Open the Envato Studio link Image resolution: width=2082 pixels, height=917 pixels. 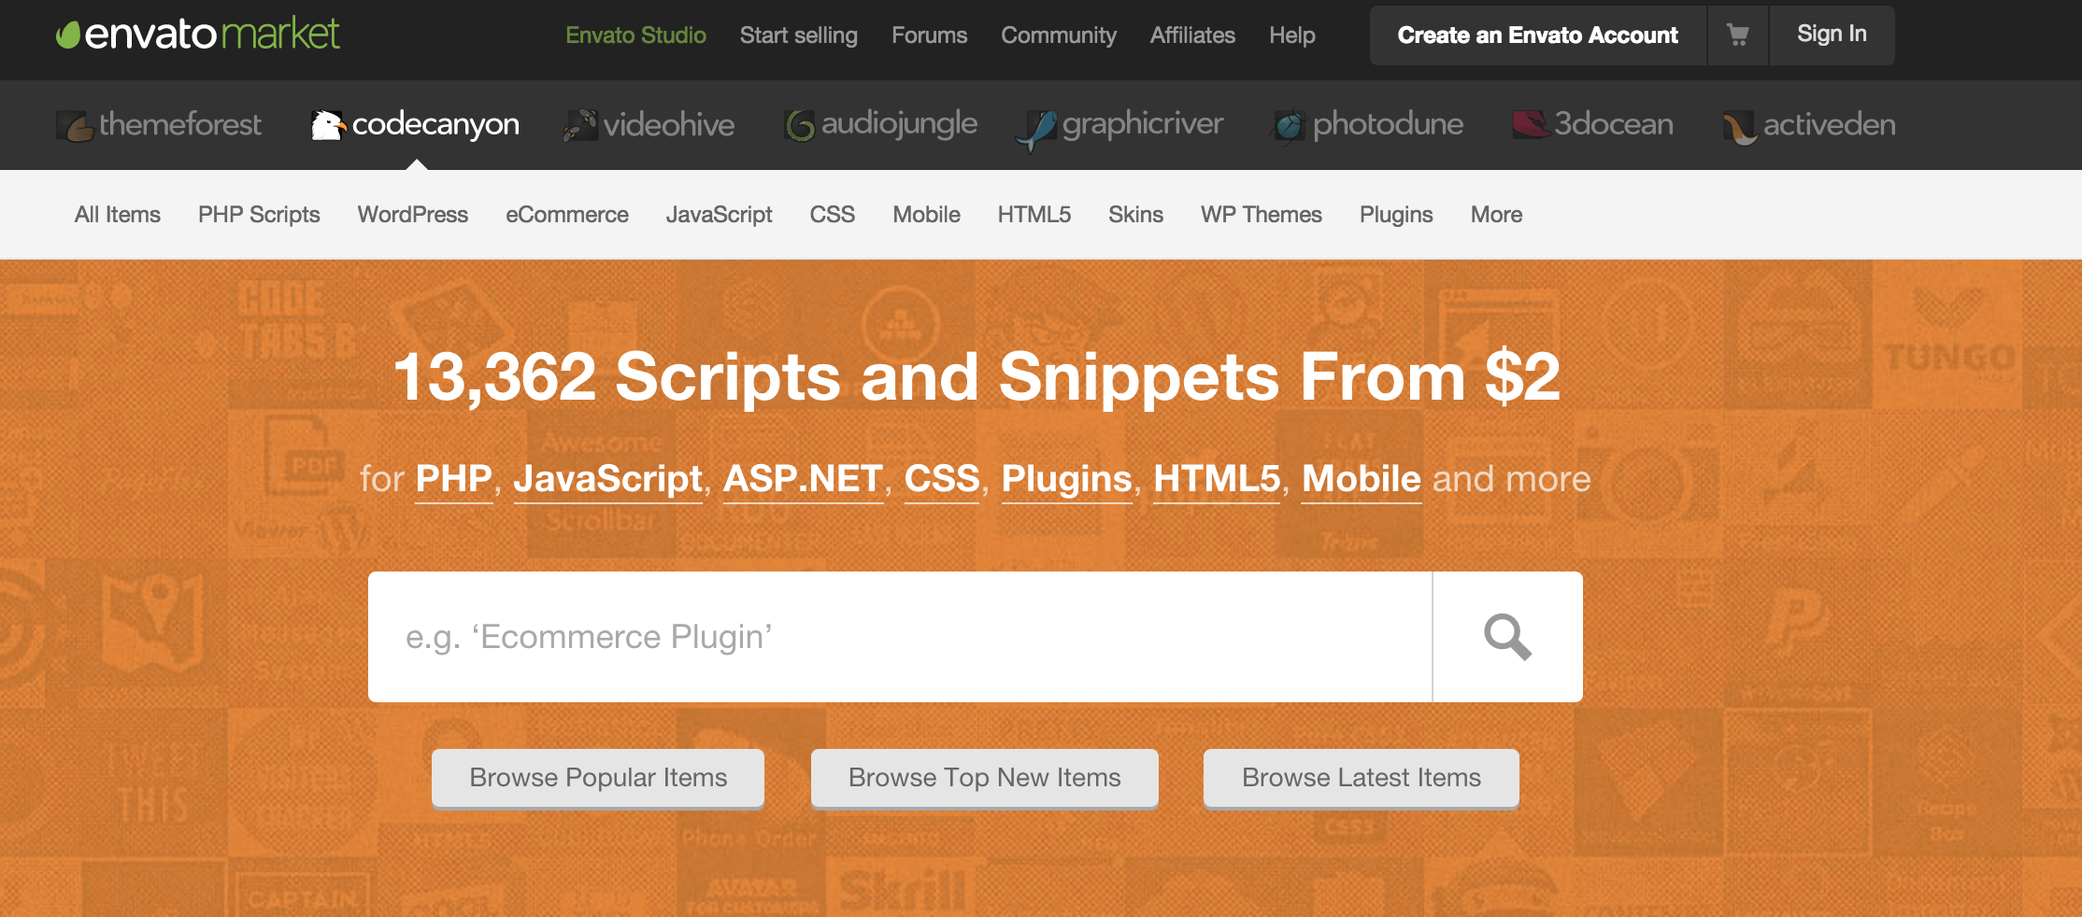click(635, 35)
